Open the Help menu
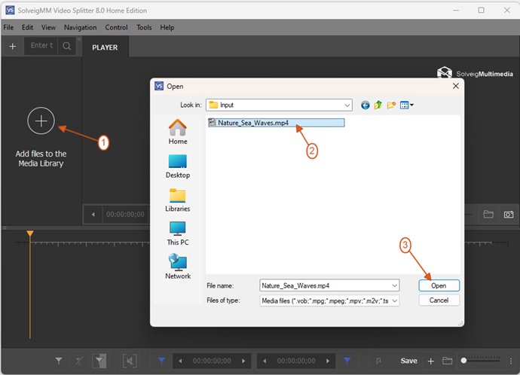The height and width of the screenshot is (375, 520). click(x=167, y=28)
